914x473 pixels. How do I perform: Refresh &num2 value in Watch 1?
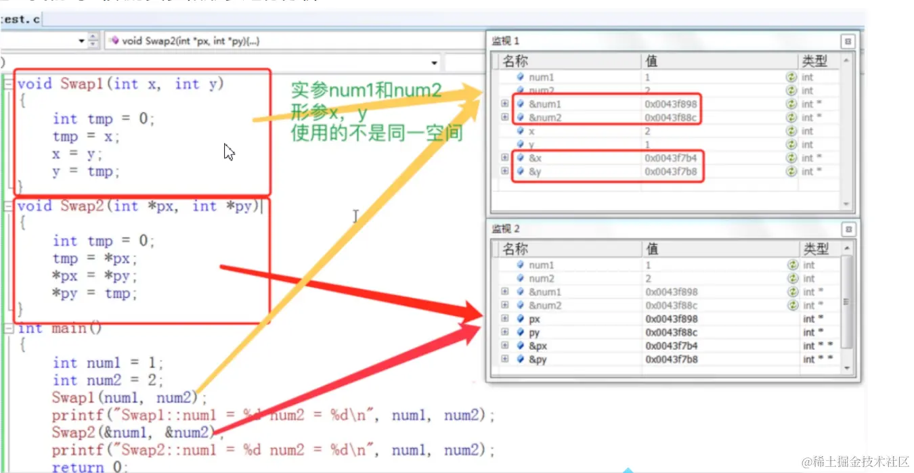pyautogui.click(x=791, y=118)
